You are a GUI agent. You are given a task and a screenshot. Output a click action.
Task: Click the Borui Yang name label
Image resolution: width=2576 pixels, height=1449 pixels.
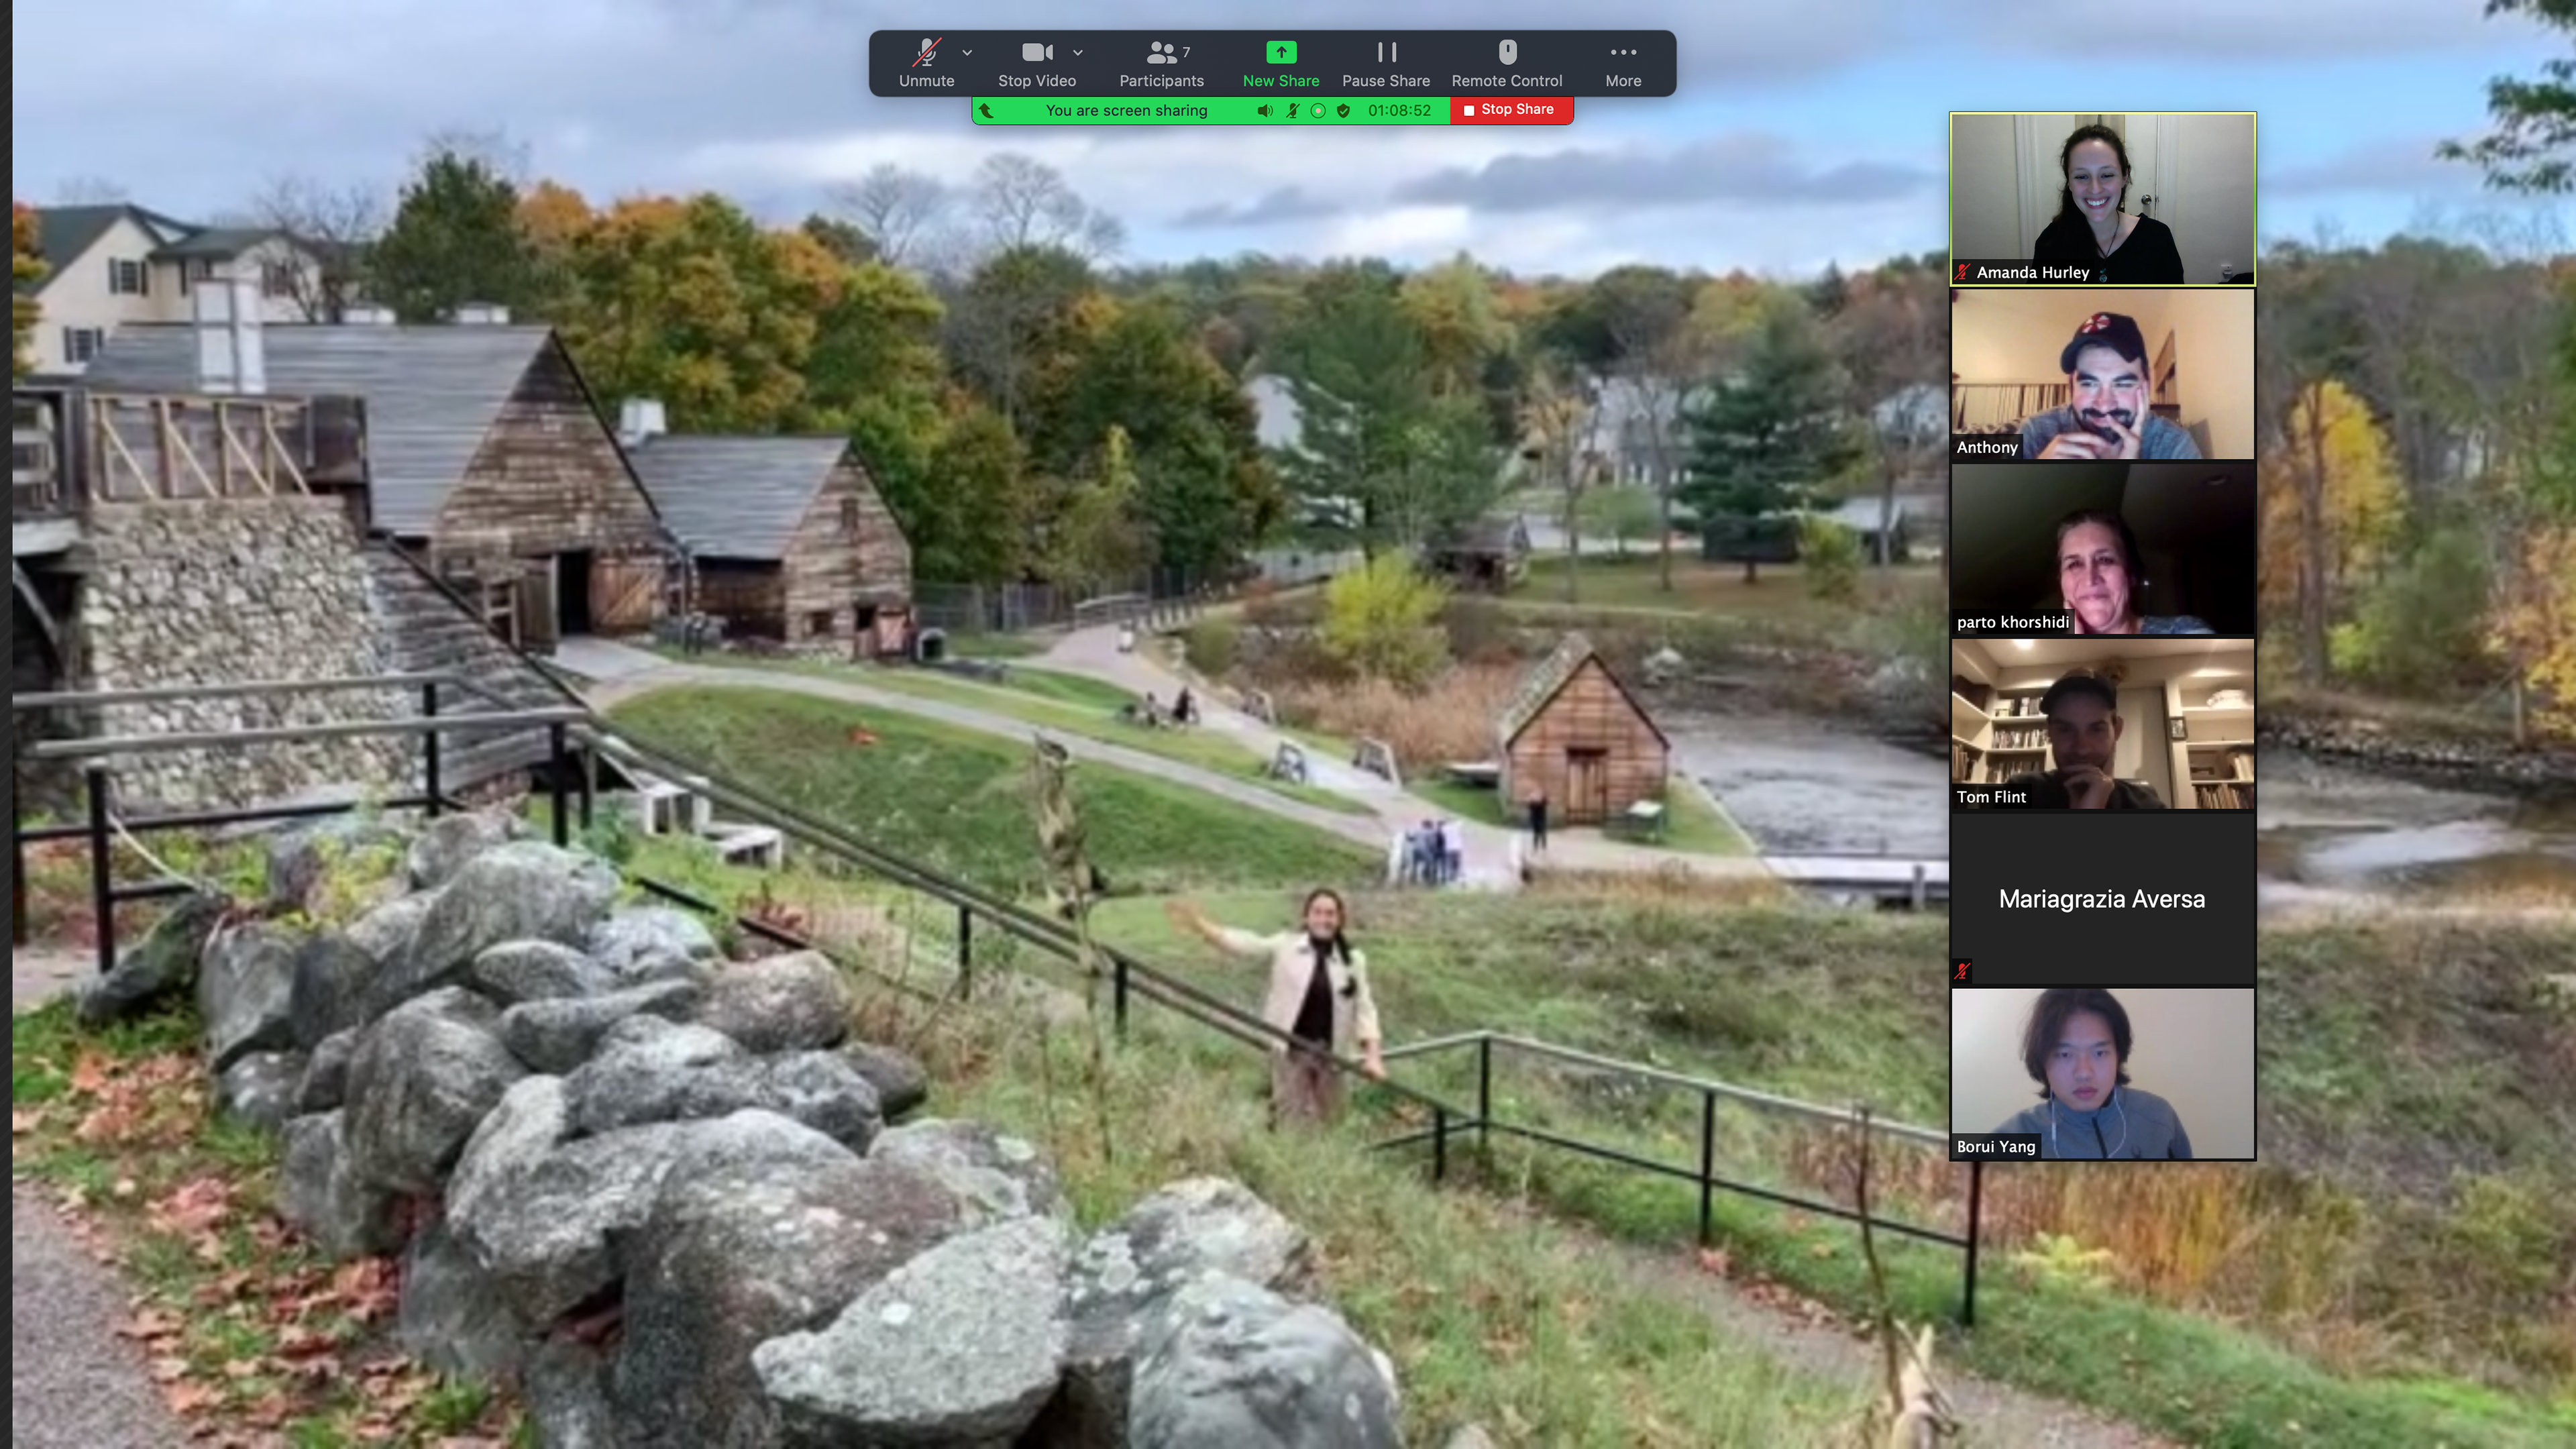coord(1995,1147)
